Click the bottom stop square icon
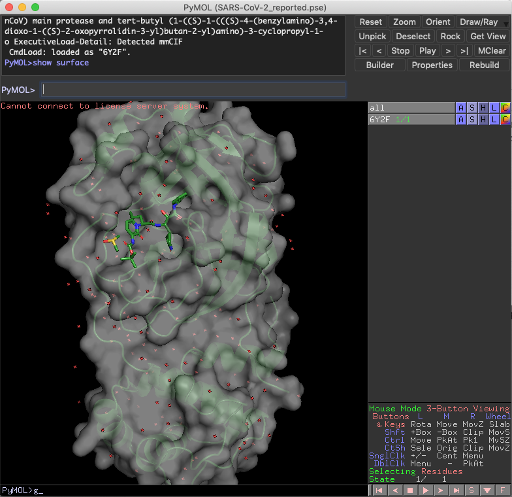 pyautogui.click(x=410, y=490)
